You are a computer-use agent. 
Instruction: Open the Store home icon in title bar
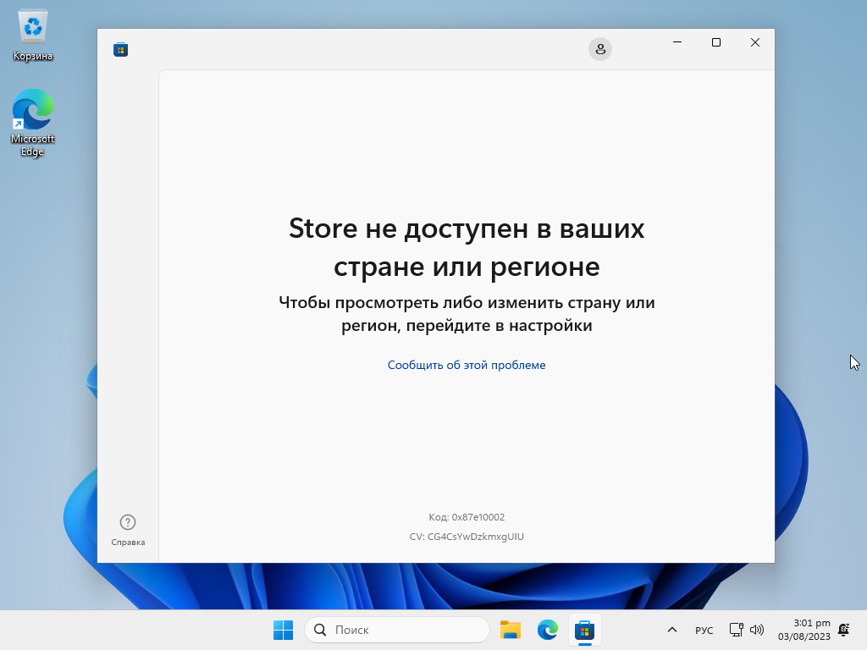120,49
